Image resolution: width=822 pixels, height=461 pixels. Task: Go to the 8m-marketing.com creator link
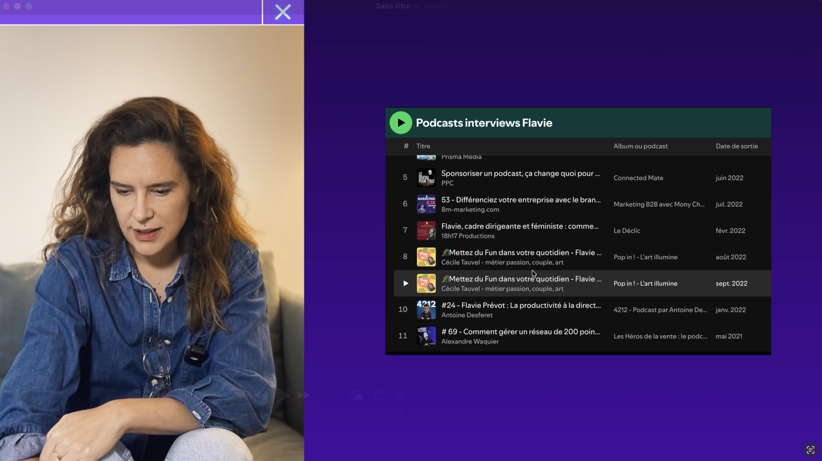470,209
